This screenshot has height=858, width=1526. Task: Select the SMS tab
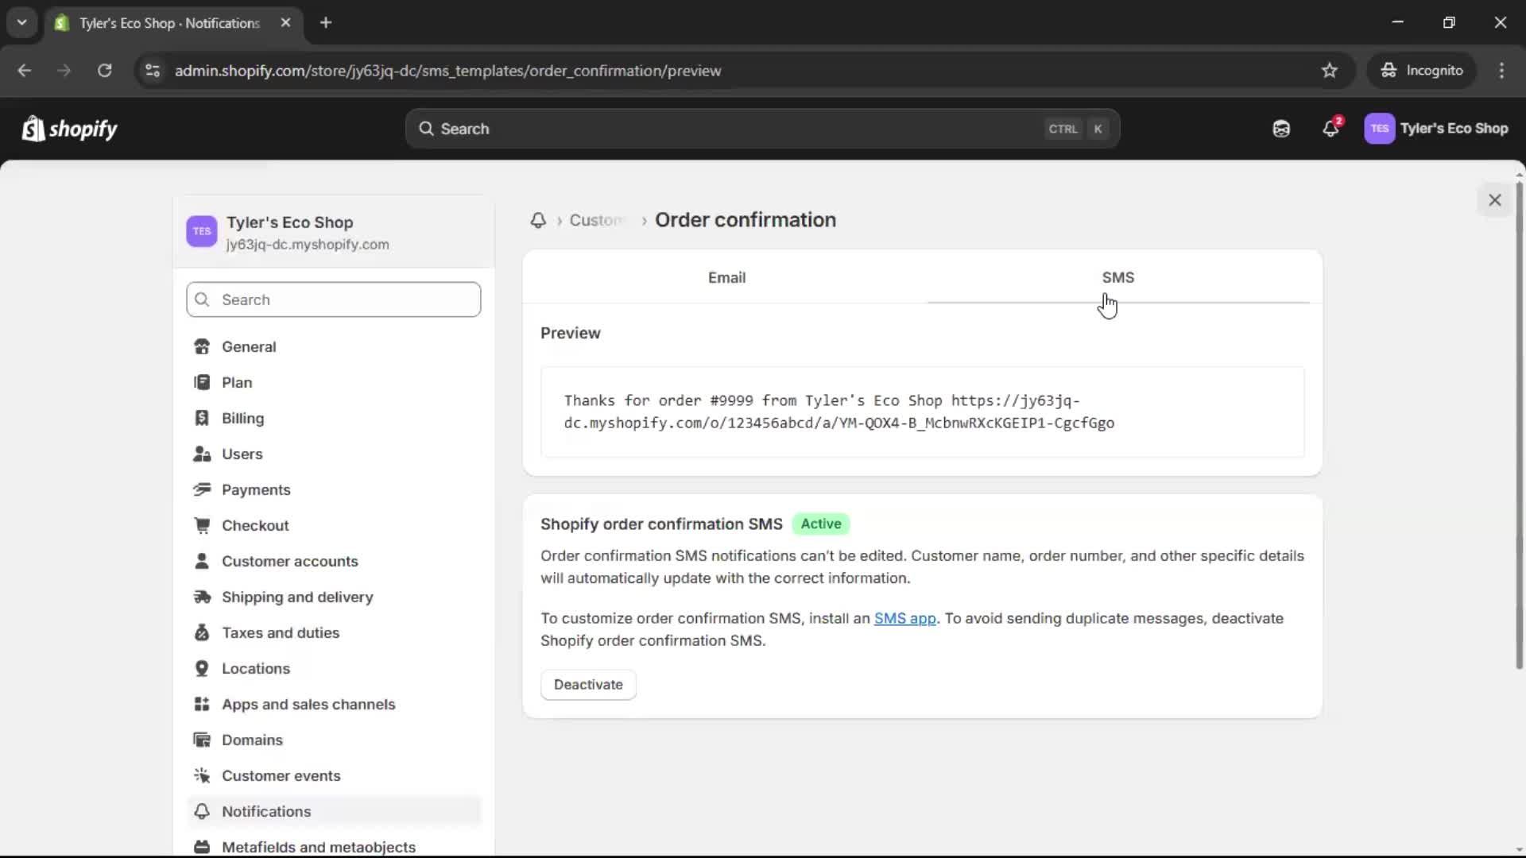[x=1117, y=277]
